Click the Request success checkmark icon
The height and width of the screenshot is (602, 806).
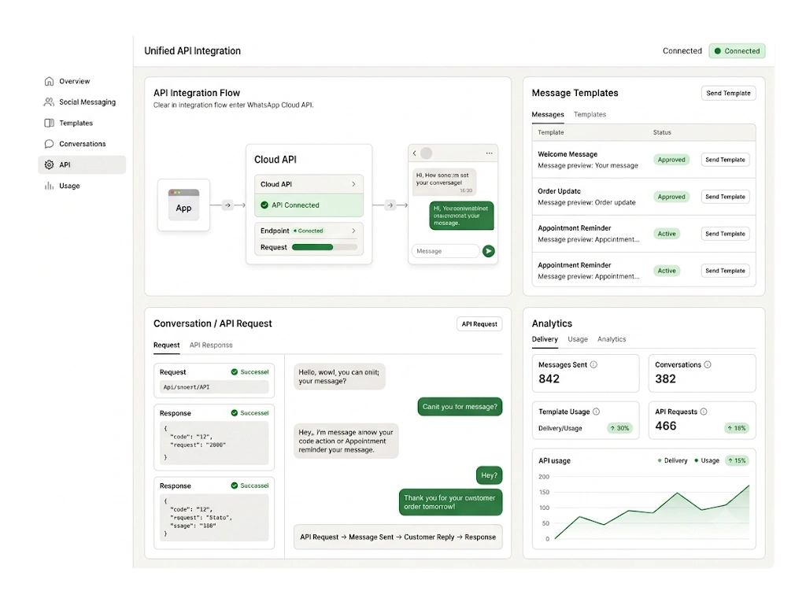[235, 371]
